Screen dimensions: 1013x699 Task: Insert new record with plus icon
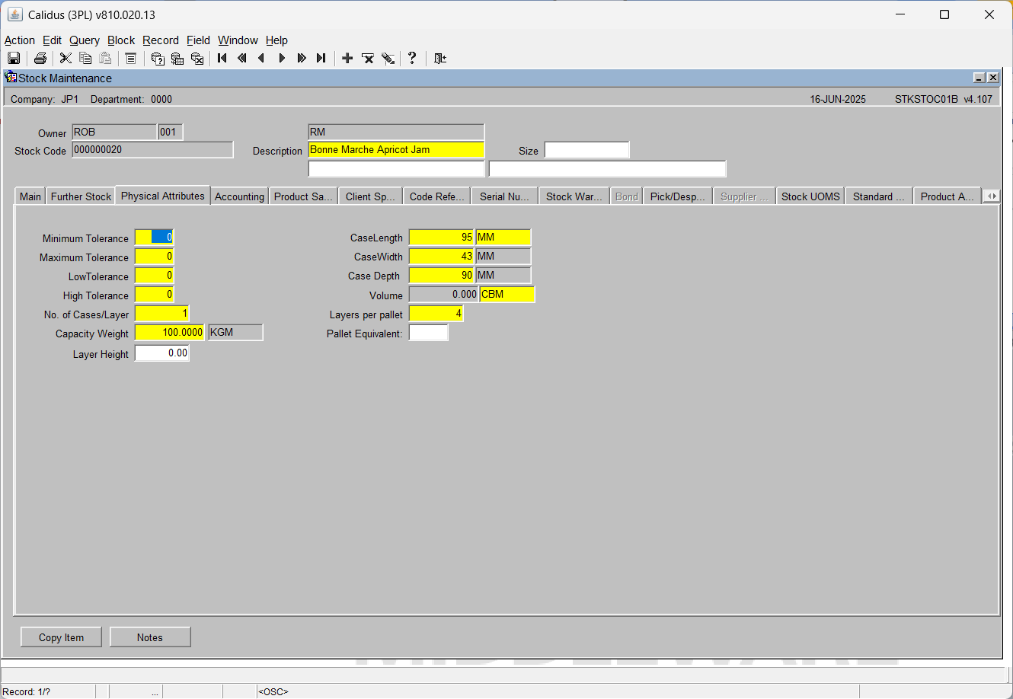[x=347, y=59]
